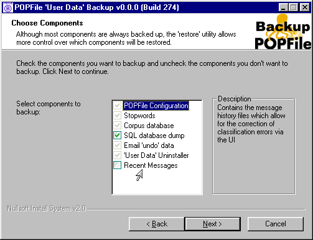The height and width of the screenshot is (240, 313).
Task: Cancel the backup wizard
Action: coord(276,224)
